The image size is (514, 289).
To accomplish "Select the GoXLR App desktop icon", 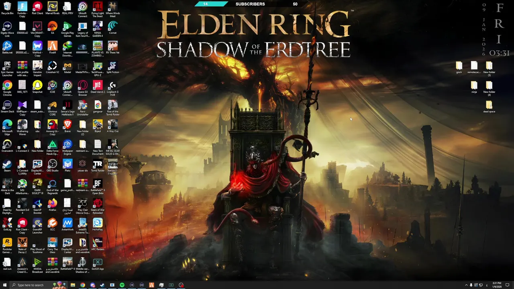I will click(x=98, y=264).
